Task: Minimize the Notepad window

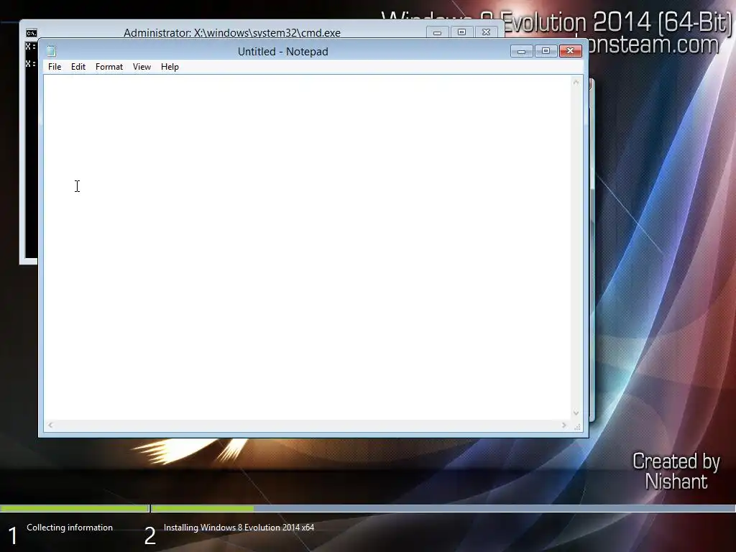Action: (x=521, y=51)
